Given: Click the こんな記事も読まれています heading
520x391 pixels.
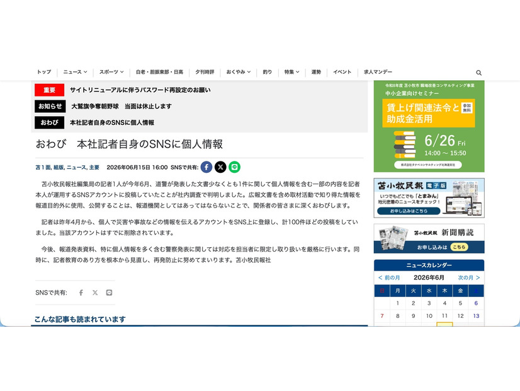Looking at the screenshot, I should [80, 319].
